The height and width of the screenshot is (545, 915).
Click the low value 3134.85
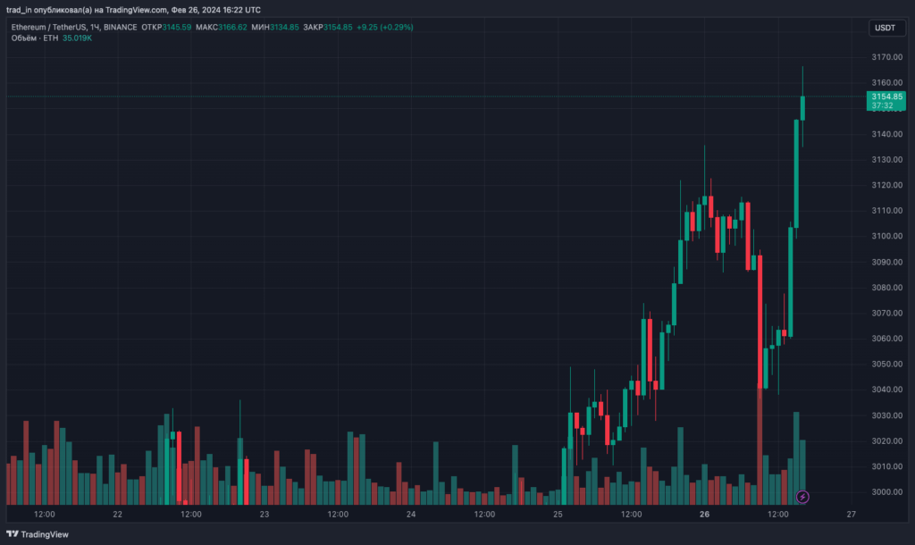point(284,28)
